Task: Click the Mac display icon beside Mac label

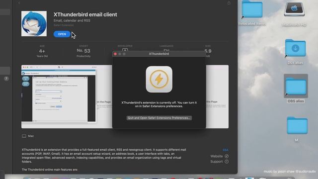Action: point(24,136)
